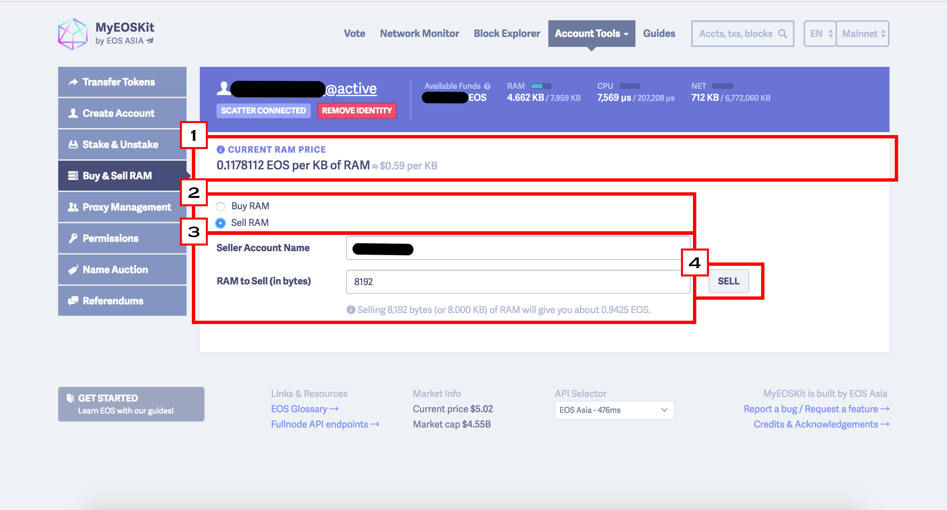The height and width of the screenshot is (510, 947).
Task: Click the 'Current price $5.02' text
Action: [453, 409]
